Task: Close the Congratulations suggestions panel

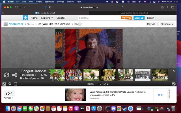Action: [174, 71]
